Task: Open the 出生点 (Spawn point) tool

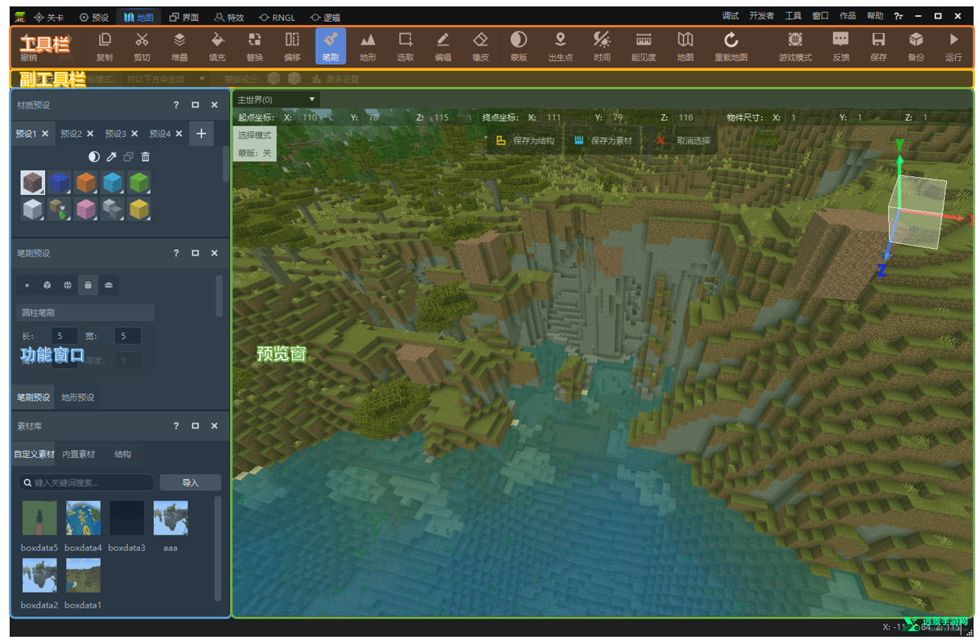Action: (x=560, y=46)
